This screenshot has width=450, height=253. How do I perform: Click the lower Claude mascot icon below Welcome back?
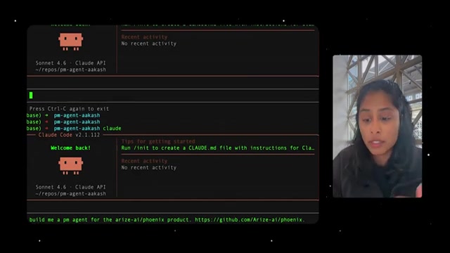pos(70,166)
